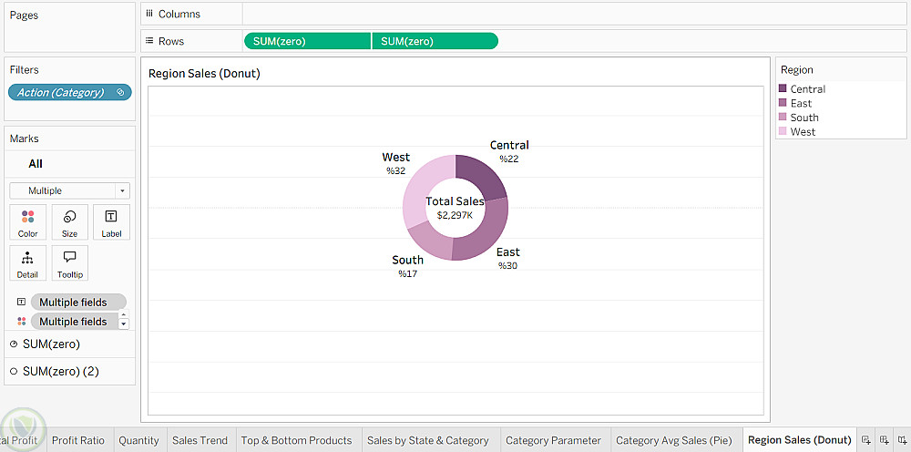Open the Color mark card
This screenshot has height=452, width=911.
tap(28, 222)
